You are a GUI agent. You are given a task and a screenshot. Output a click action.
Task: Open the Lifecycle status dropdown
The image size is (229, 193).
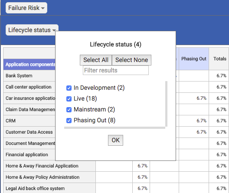pyautogui.click(x=32, y=30)
